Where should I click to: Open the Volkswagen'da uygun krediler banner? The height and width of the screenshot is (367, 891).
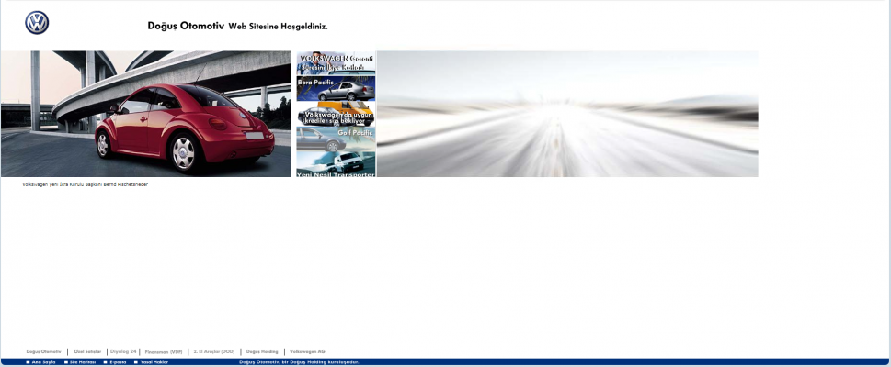(x=336, y=114)
